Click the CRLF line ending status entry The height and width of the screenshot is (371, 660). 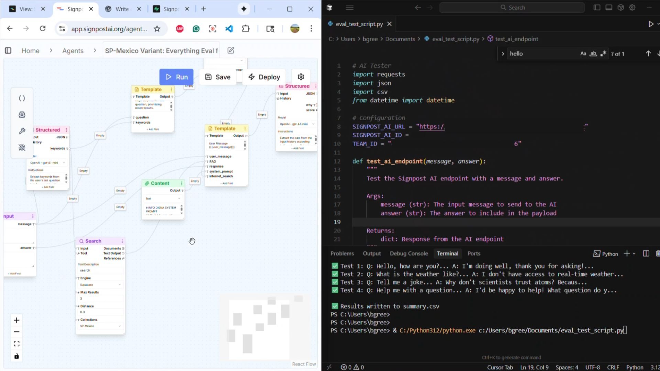point(613,367)
